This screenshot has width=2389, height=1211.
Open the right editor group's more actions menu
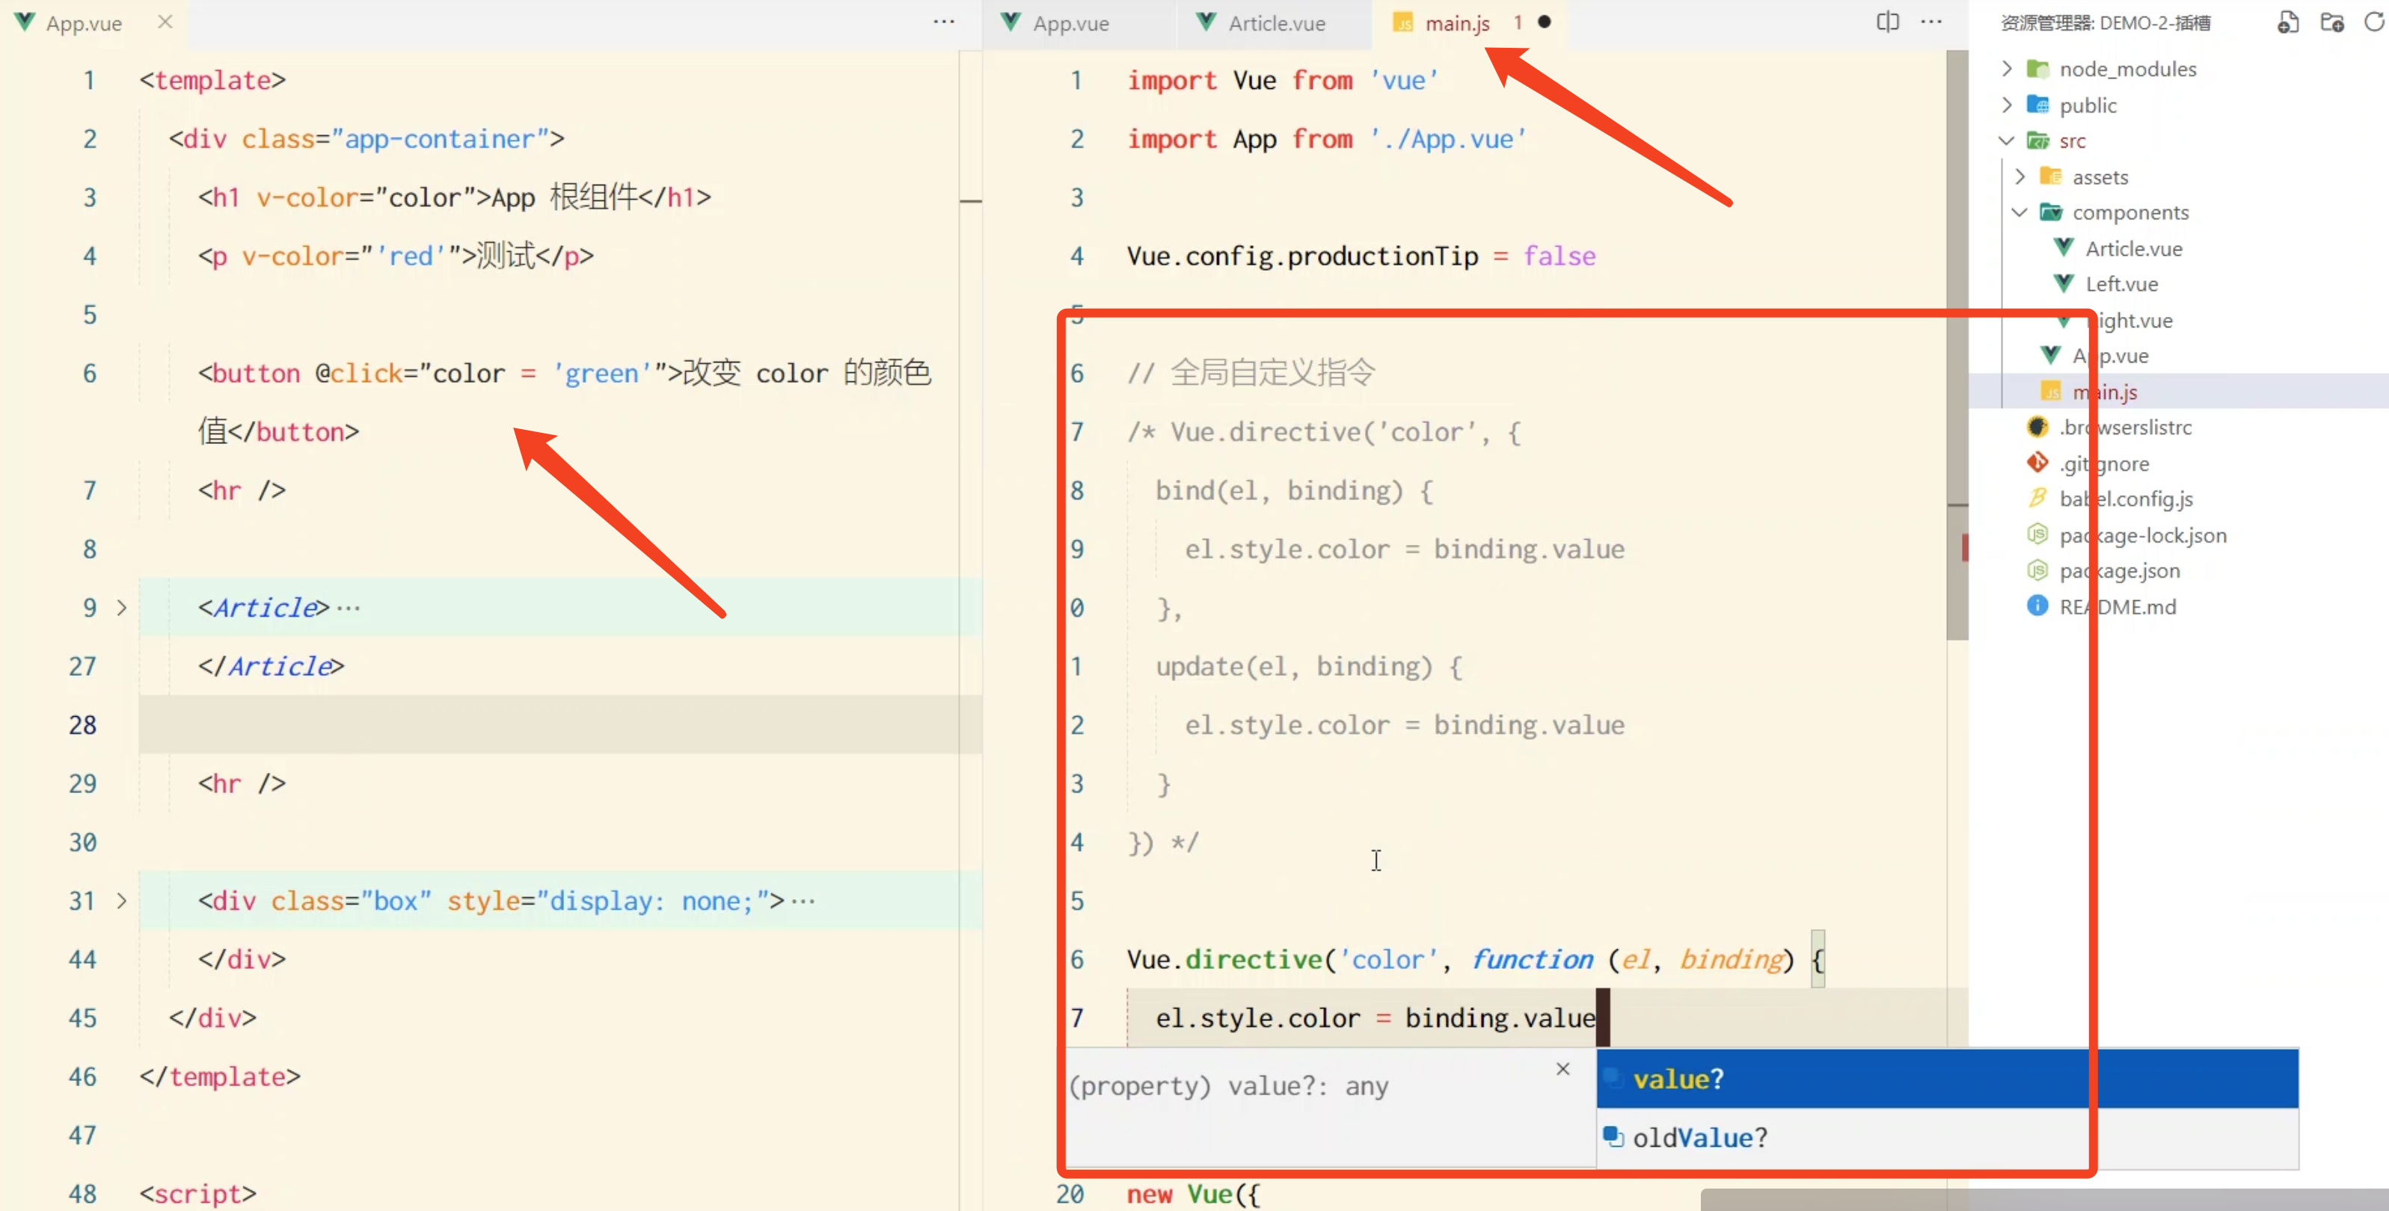[x=1932, y=22]
